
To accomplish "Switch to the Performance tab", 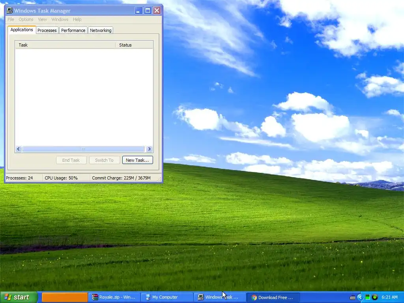I will (73, 30).
